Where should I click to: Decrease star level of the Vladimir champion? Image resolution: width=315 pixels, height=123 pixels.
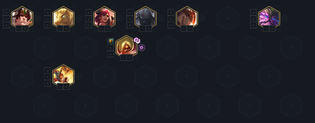[x=123, y=58]
